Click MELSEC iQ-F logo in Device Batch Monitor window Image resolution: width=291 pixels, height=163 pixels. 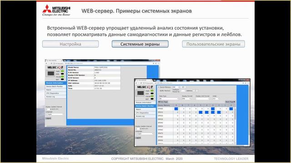(145, 87)
